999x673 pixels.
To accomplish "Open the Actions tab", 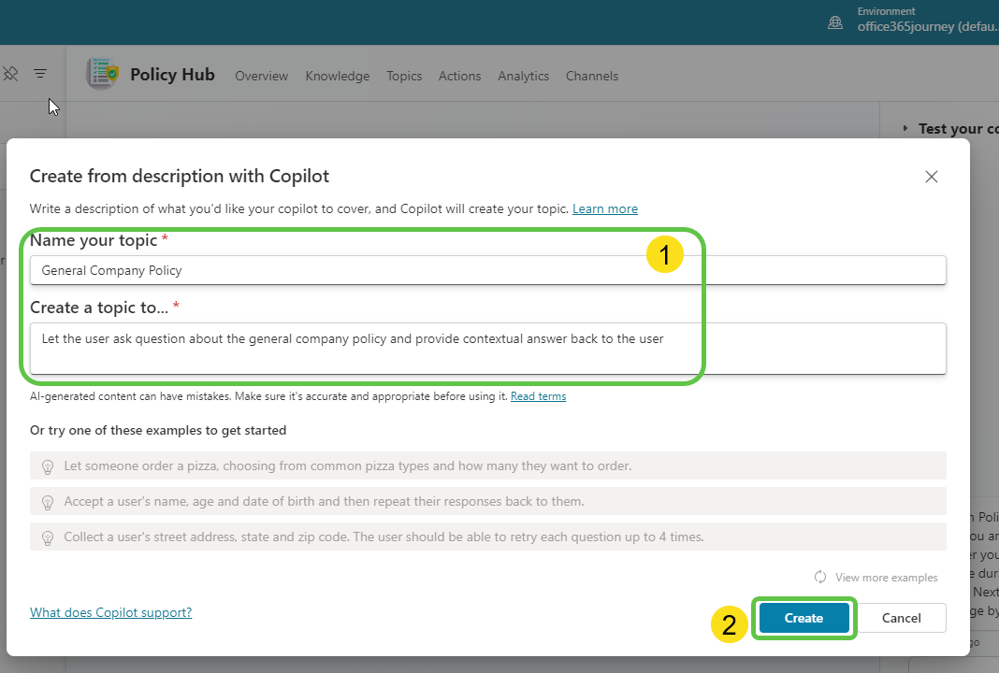I will (459, 76).
